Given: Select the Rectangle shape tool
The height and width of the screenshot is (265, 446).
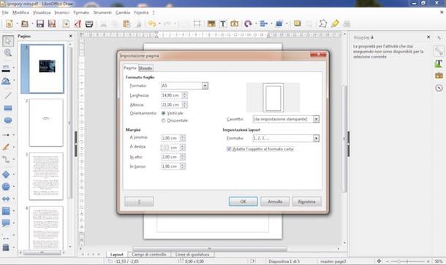Looking at the screenshot, I should click(8, 108).
